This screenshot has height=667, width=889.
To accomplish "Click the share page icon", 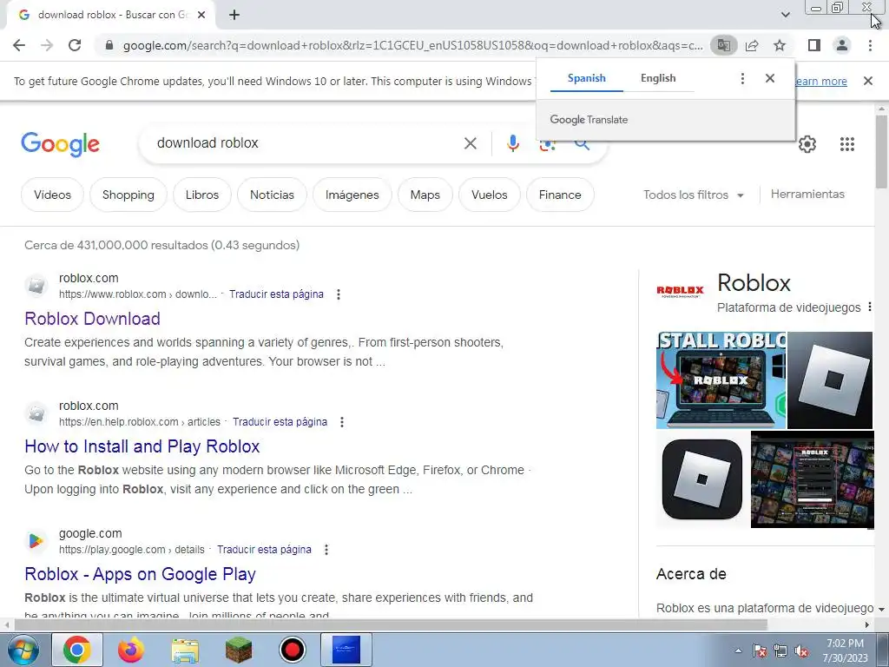I will click(752, 45).
